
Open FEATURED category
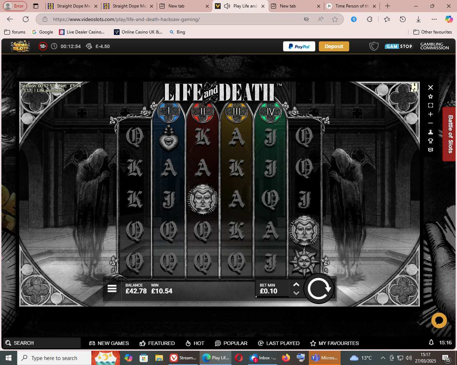pos(157,343)
